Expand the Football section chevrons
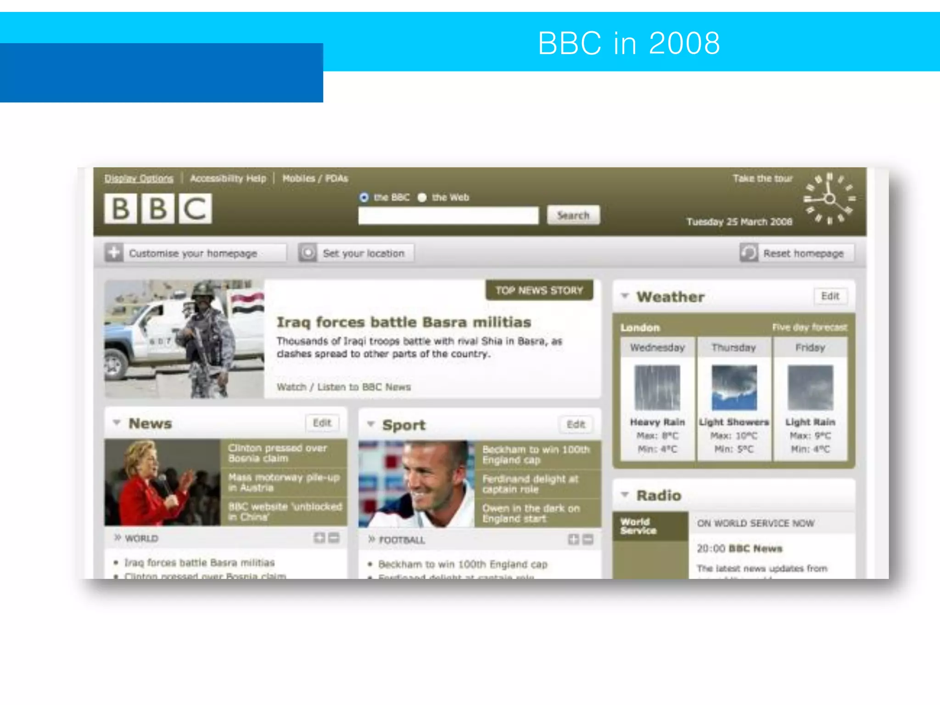Image resolution: width=940 pixels, height=705 pixels. (x=372, y=539)
